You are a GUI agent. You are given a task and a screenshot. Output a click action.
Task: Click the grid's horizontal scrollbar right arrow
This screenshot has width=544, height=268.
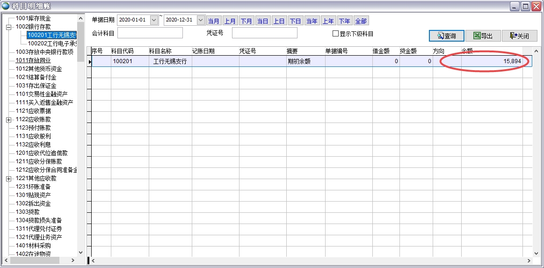[529, 261]
